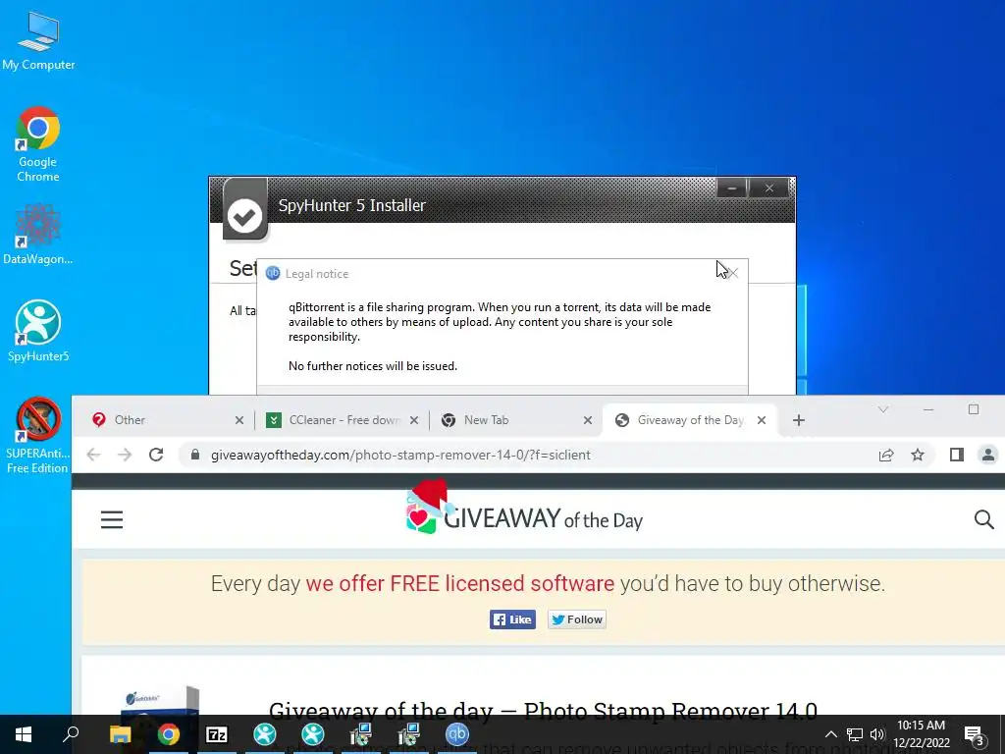Switch to second SpyHunter taskbar icon
The image size is (1005, 754).
point(313,734)
